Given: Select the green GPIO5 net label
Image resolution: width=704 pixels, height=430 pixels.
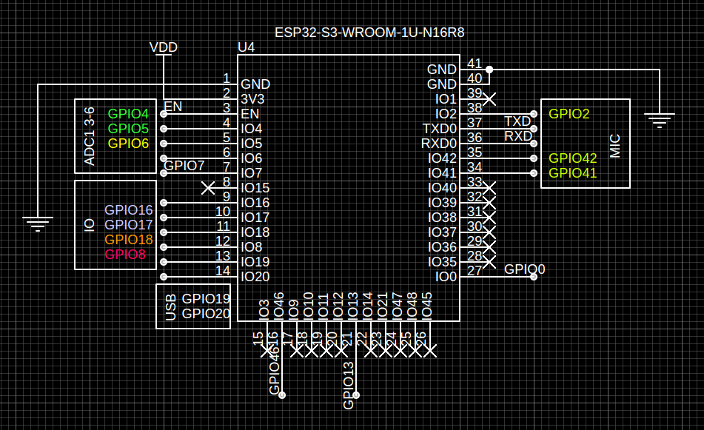Looking at the screenshot, I should point(128,128).
